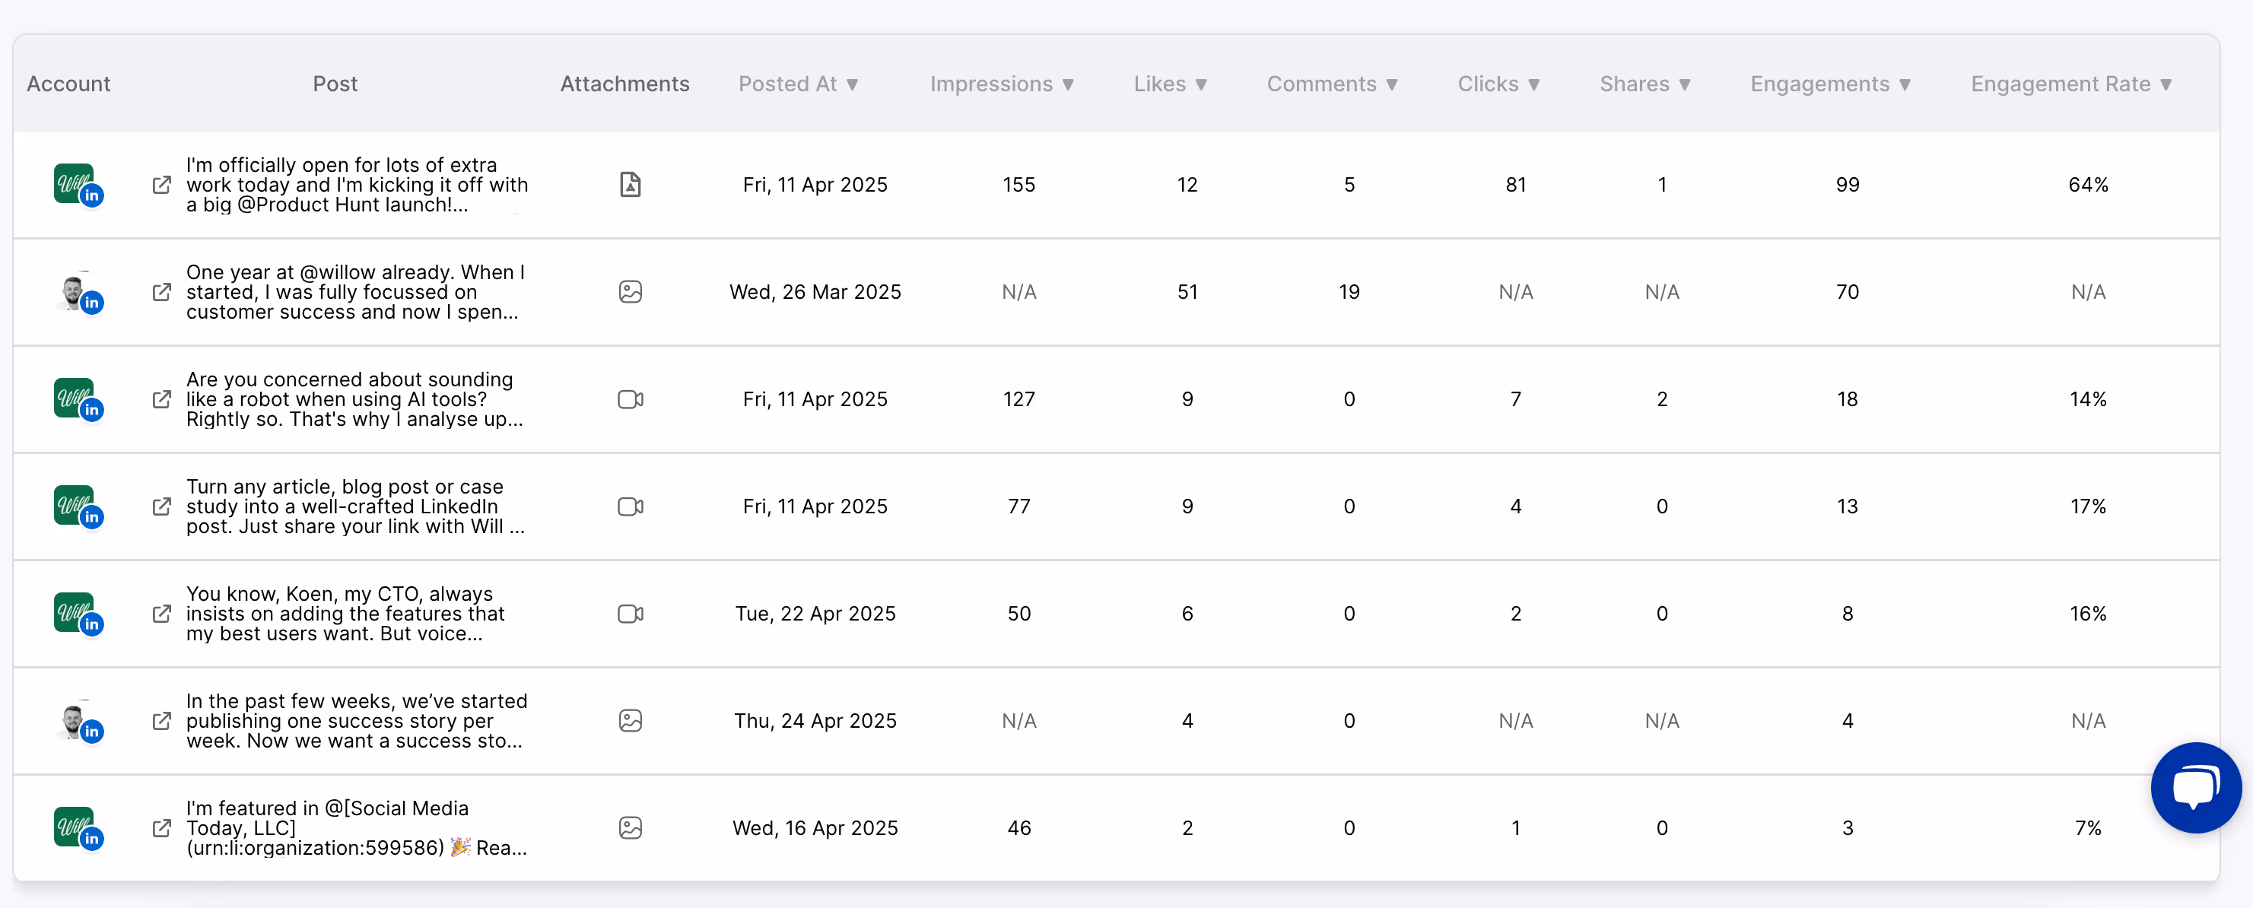Click document attachment icon of Product Hunt post
Viewport: 2253px width, 908px height.
coord(631,185)
